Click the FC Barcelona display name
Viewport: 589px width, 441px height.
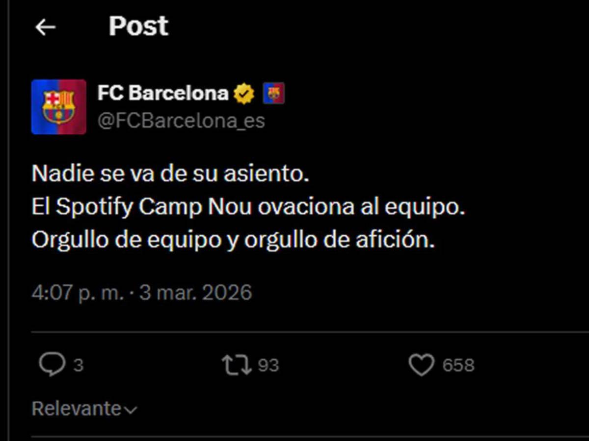click(x=163, y=93)
